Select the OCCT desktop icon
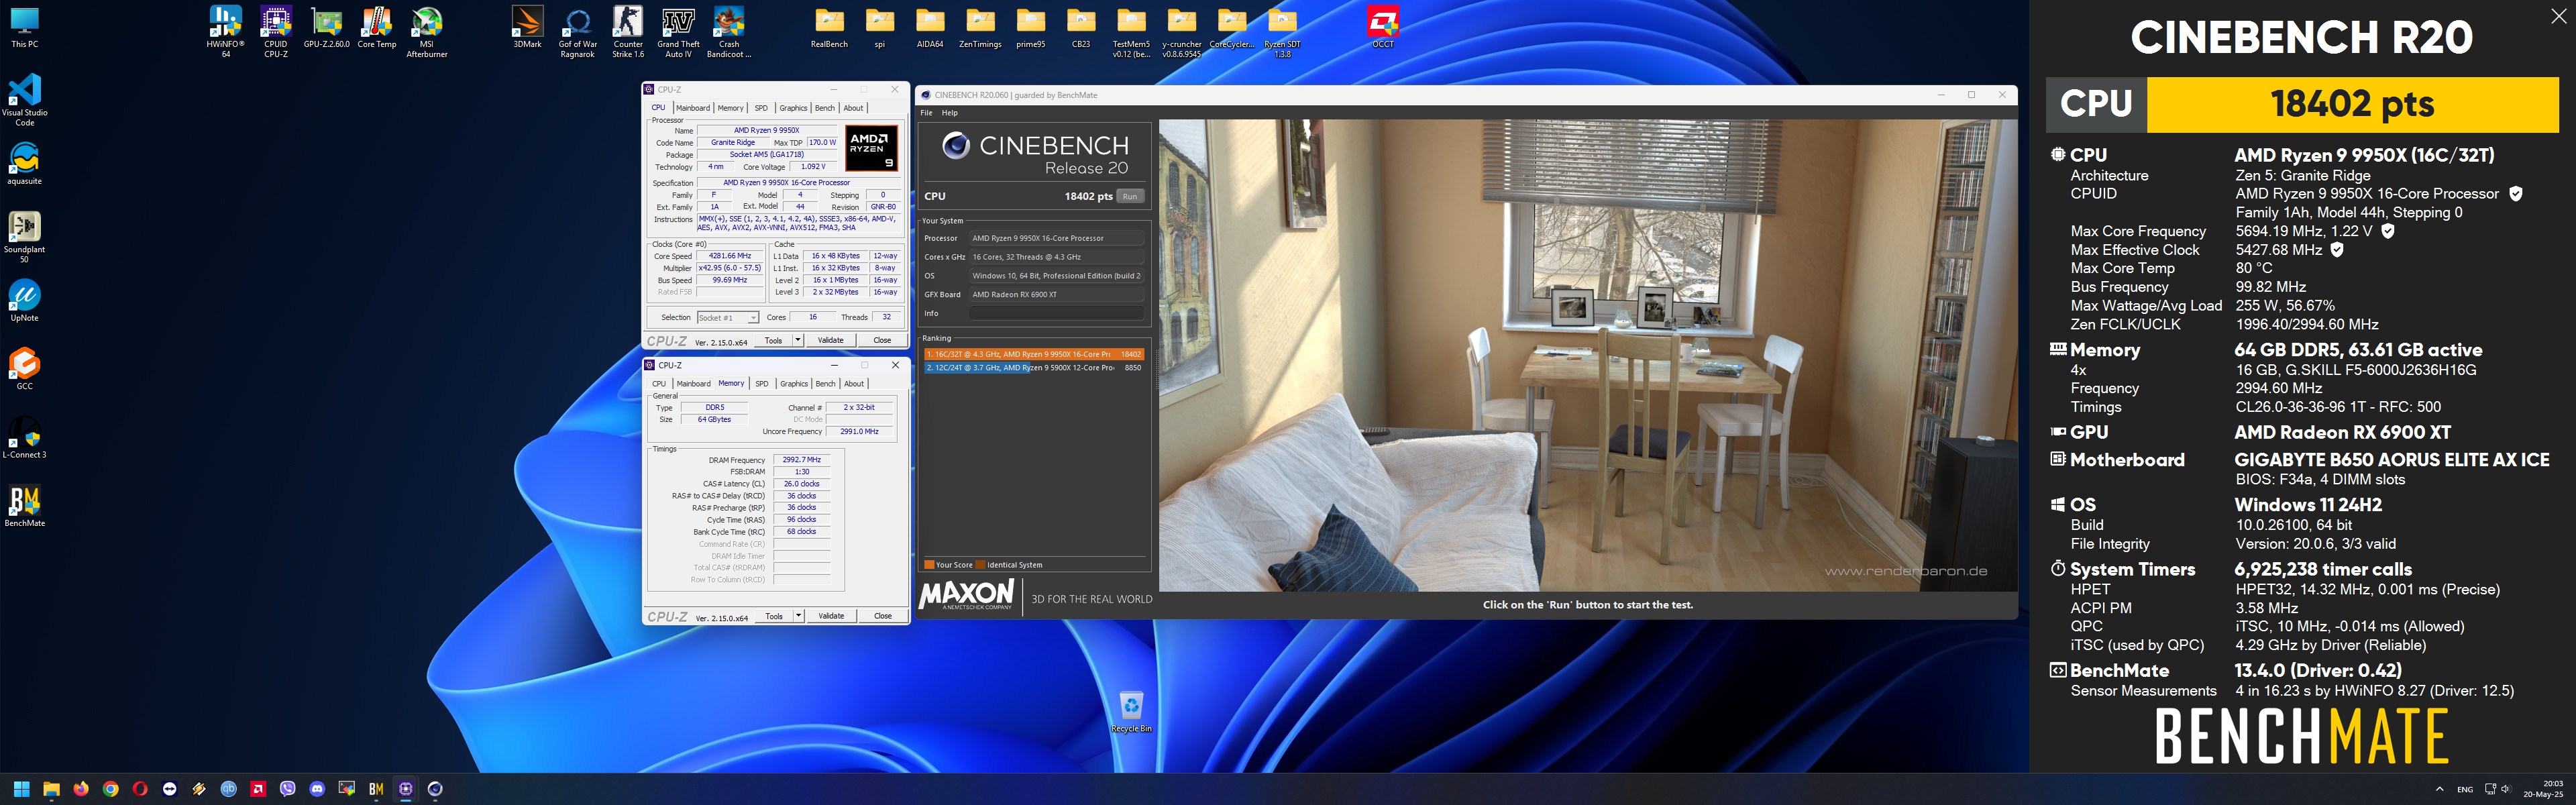This screenshot has width=2576, height=805. point(1383,28)
